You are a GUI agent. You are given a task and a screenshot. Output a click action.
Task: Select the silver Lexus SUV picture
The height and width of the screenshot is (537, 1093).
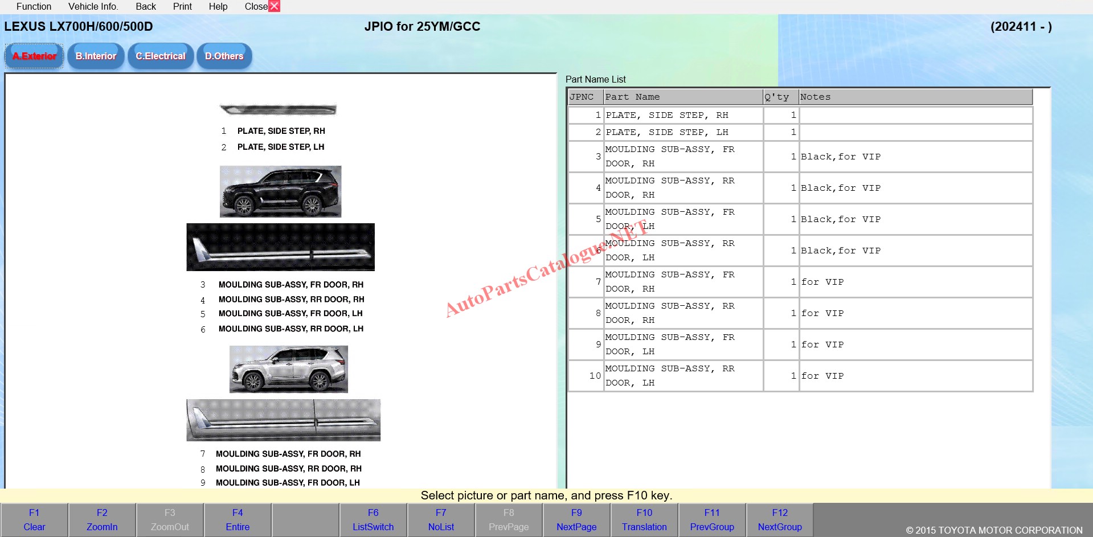click(x=288, y=369)
